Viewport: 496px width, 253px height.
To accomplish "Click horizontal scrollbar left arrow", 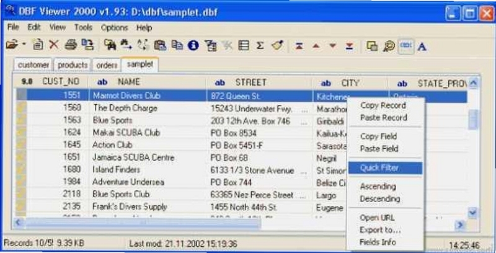I will [19, 223].
